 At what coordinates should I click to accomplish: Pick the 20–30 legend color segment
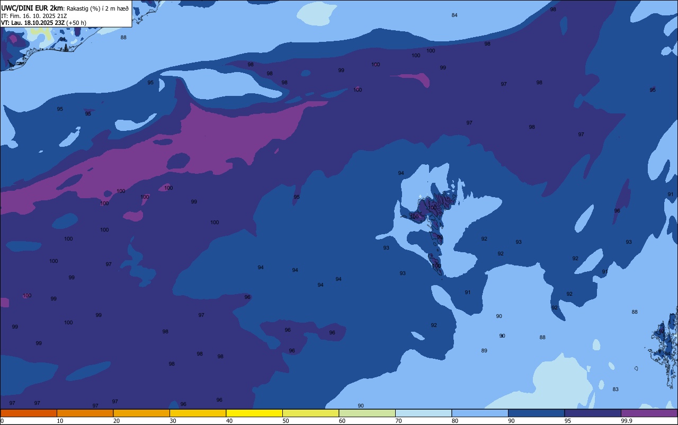[141, 413]
